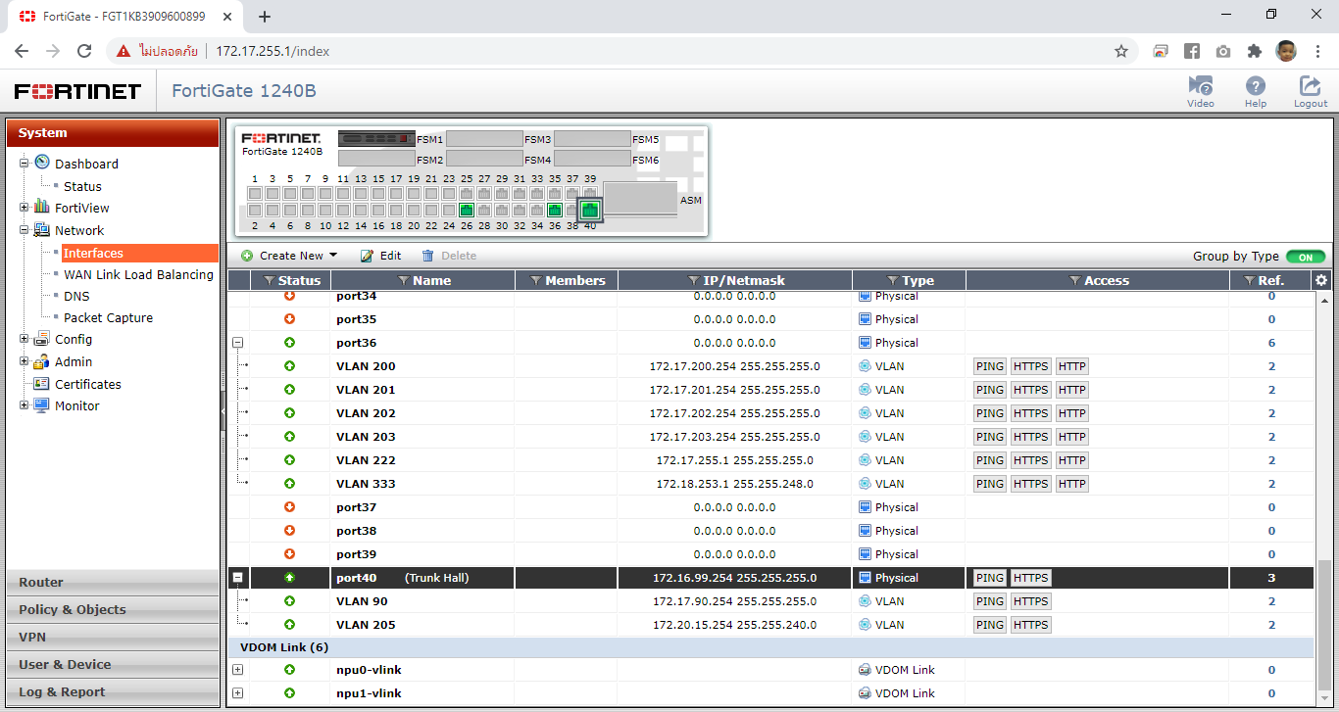Open Create New dropdown
Image resolution: width=1339 pixels, height=712 pixels.
[x=288, y=256]
